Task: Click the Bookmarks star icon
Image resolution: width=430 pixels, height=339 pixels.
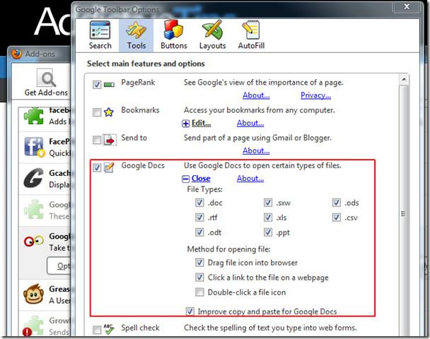Action: click(x=110, y=112)
